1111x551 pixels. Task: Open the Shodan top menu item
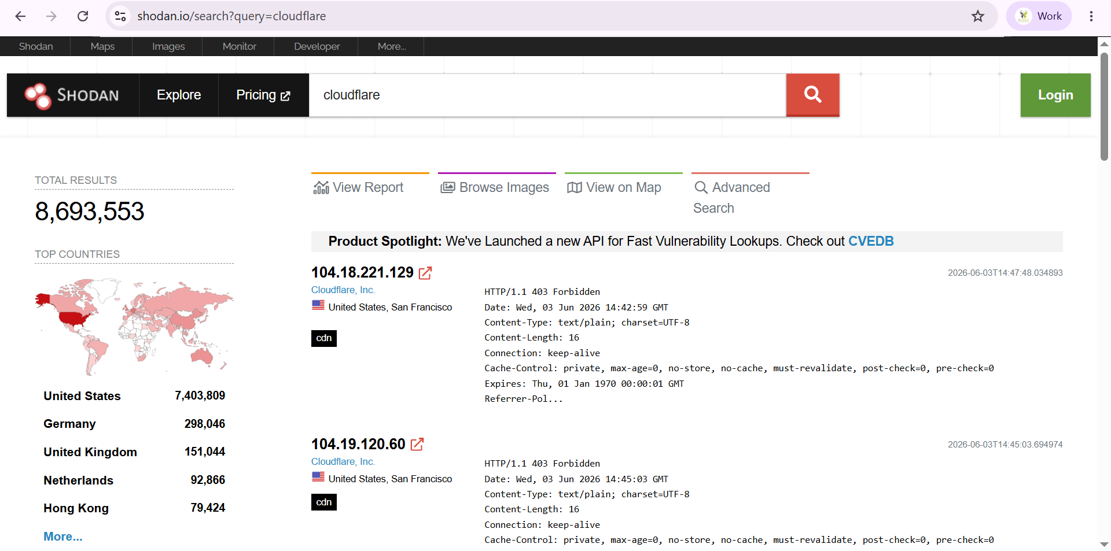coord(36,46)
